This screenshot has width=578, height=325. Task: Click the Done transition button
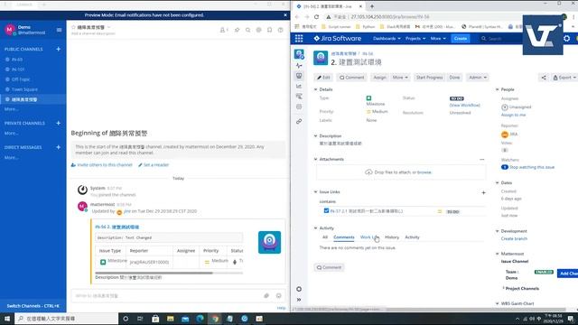[x=454, y=78]
